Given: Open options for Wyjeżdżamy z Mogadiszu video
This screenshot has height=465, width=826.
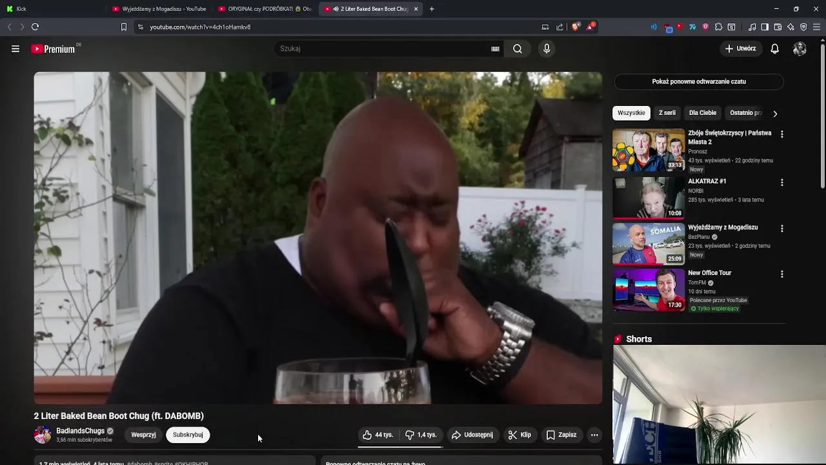Looking at the screenshot, I should coord(781,229).
